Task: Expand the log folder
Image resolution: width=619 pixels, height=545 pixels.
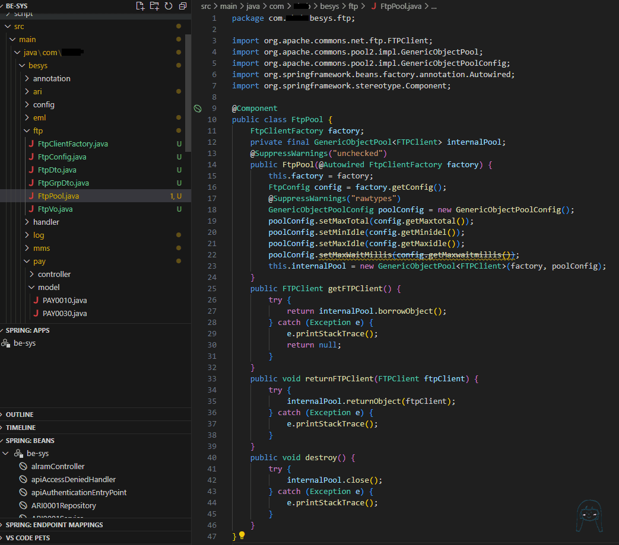Action: (27, 235)
